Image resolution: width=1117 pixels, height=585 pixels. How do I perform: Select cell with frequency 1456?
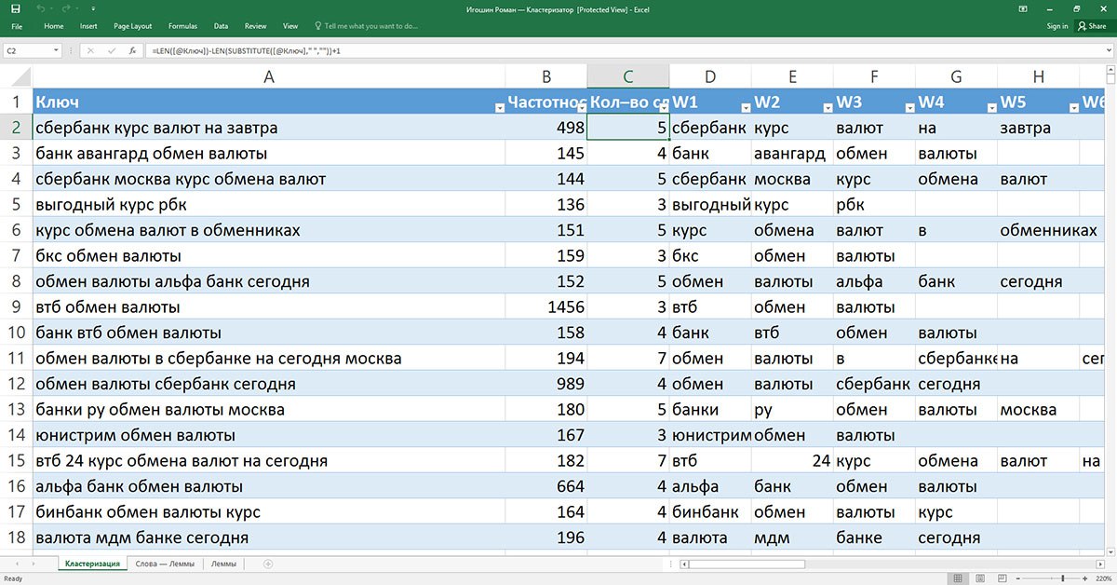coord(546,306)
